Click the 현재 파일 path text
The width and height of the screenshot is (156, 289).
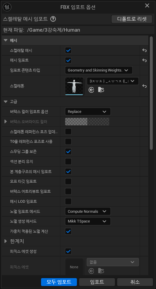(x=54, y=30)
